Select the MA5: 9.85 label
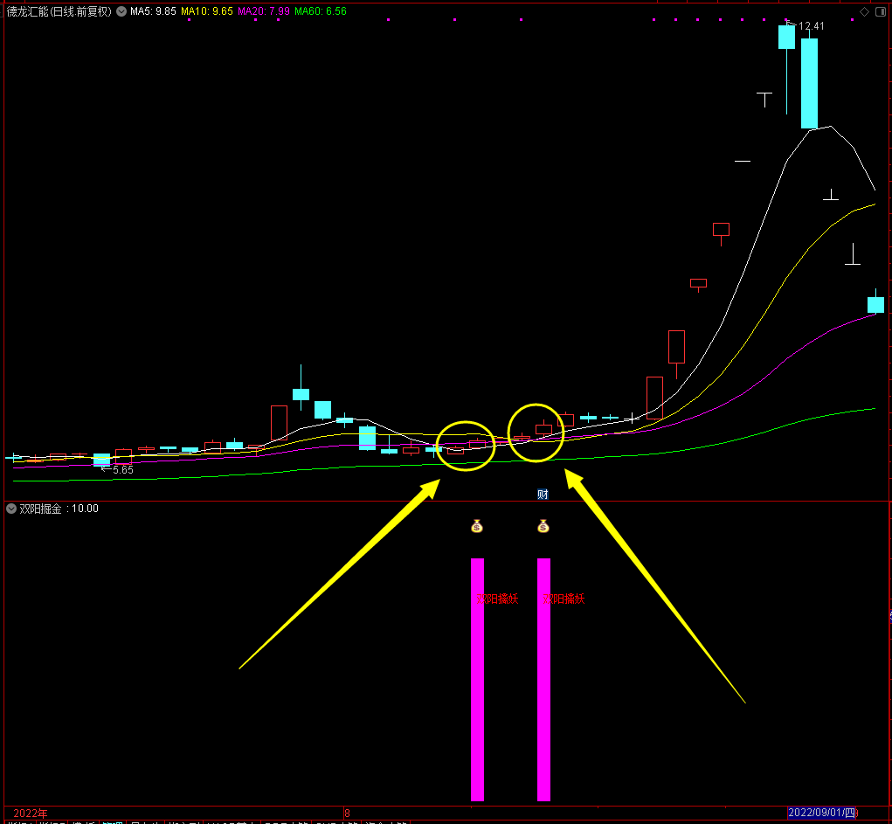 pyautogui.click(x=153, y=11)
